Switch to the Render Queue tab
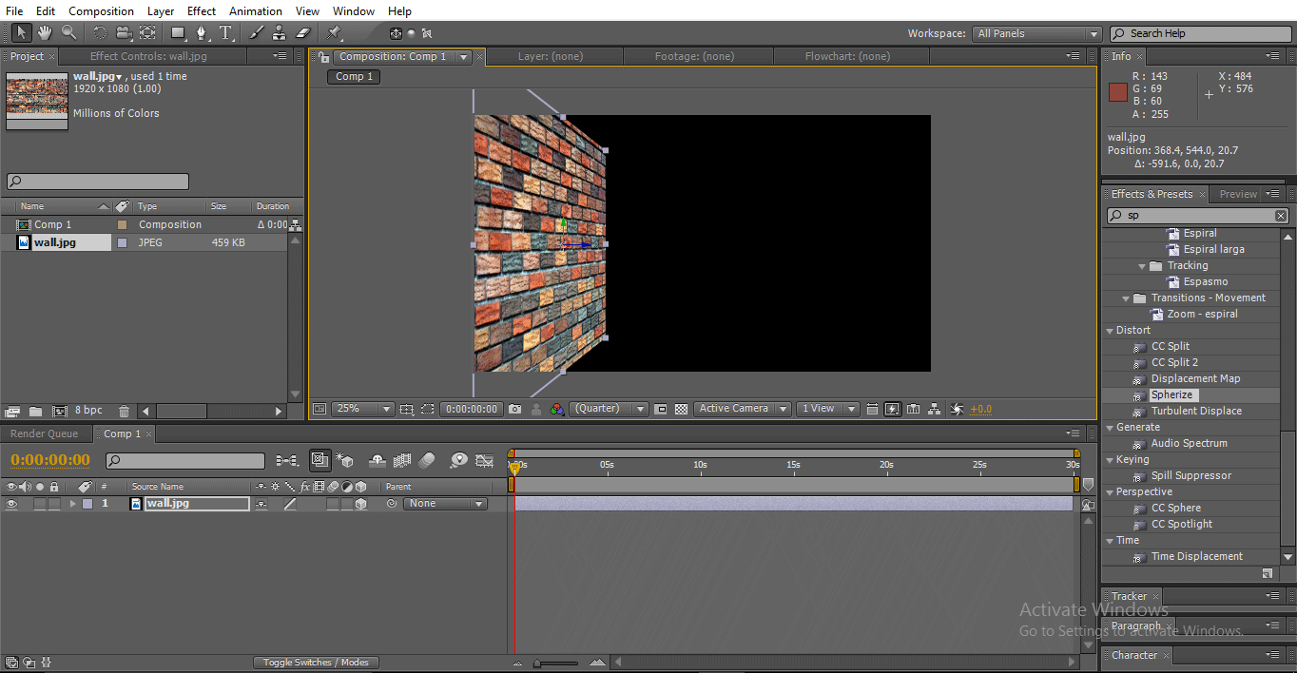The image size is (1297, 673). (45, 433)
